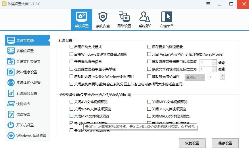Switch to 默认程序设置 sidebar label
Image resolution: width=249 pixels, height=151 pixels.
point(27,72)
